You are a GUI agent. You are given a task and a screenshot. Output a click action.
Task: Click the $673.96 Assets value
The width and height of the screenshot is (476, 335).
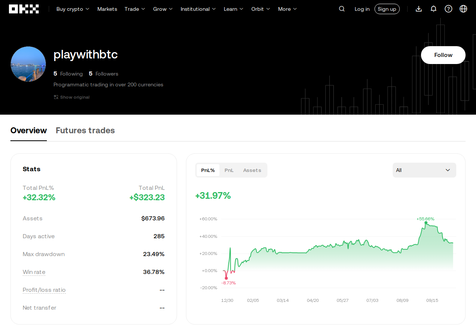point(153,218)
